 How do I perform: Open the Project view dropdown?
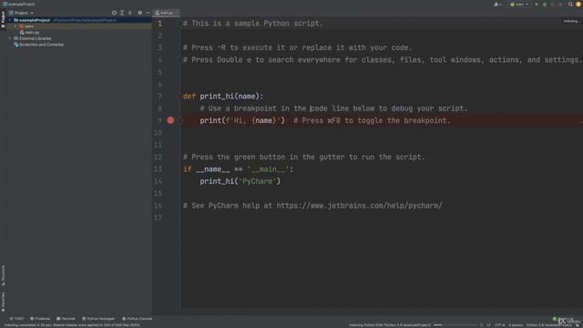coord(21,13)
